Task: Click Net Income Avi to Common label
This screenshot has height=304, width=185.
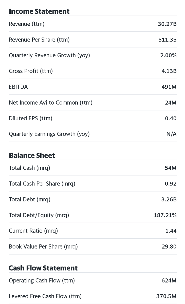Action: tap(50, 103)
